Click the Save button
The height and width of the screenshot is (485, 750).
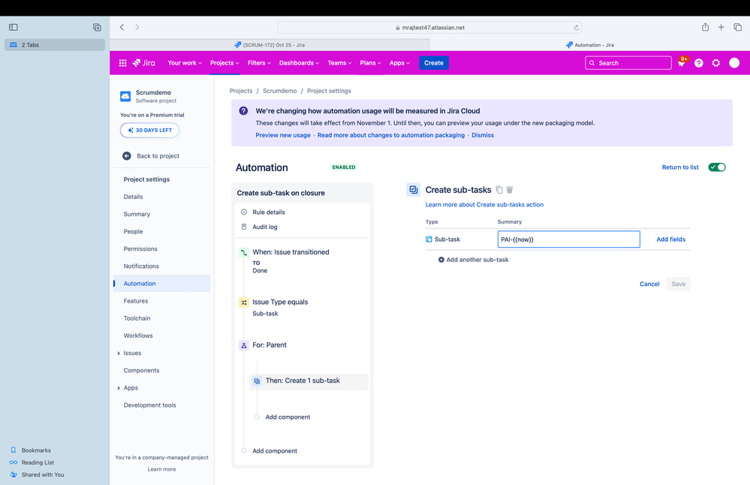click(x=678, y=284)
